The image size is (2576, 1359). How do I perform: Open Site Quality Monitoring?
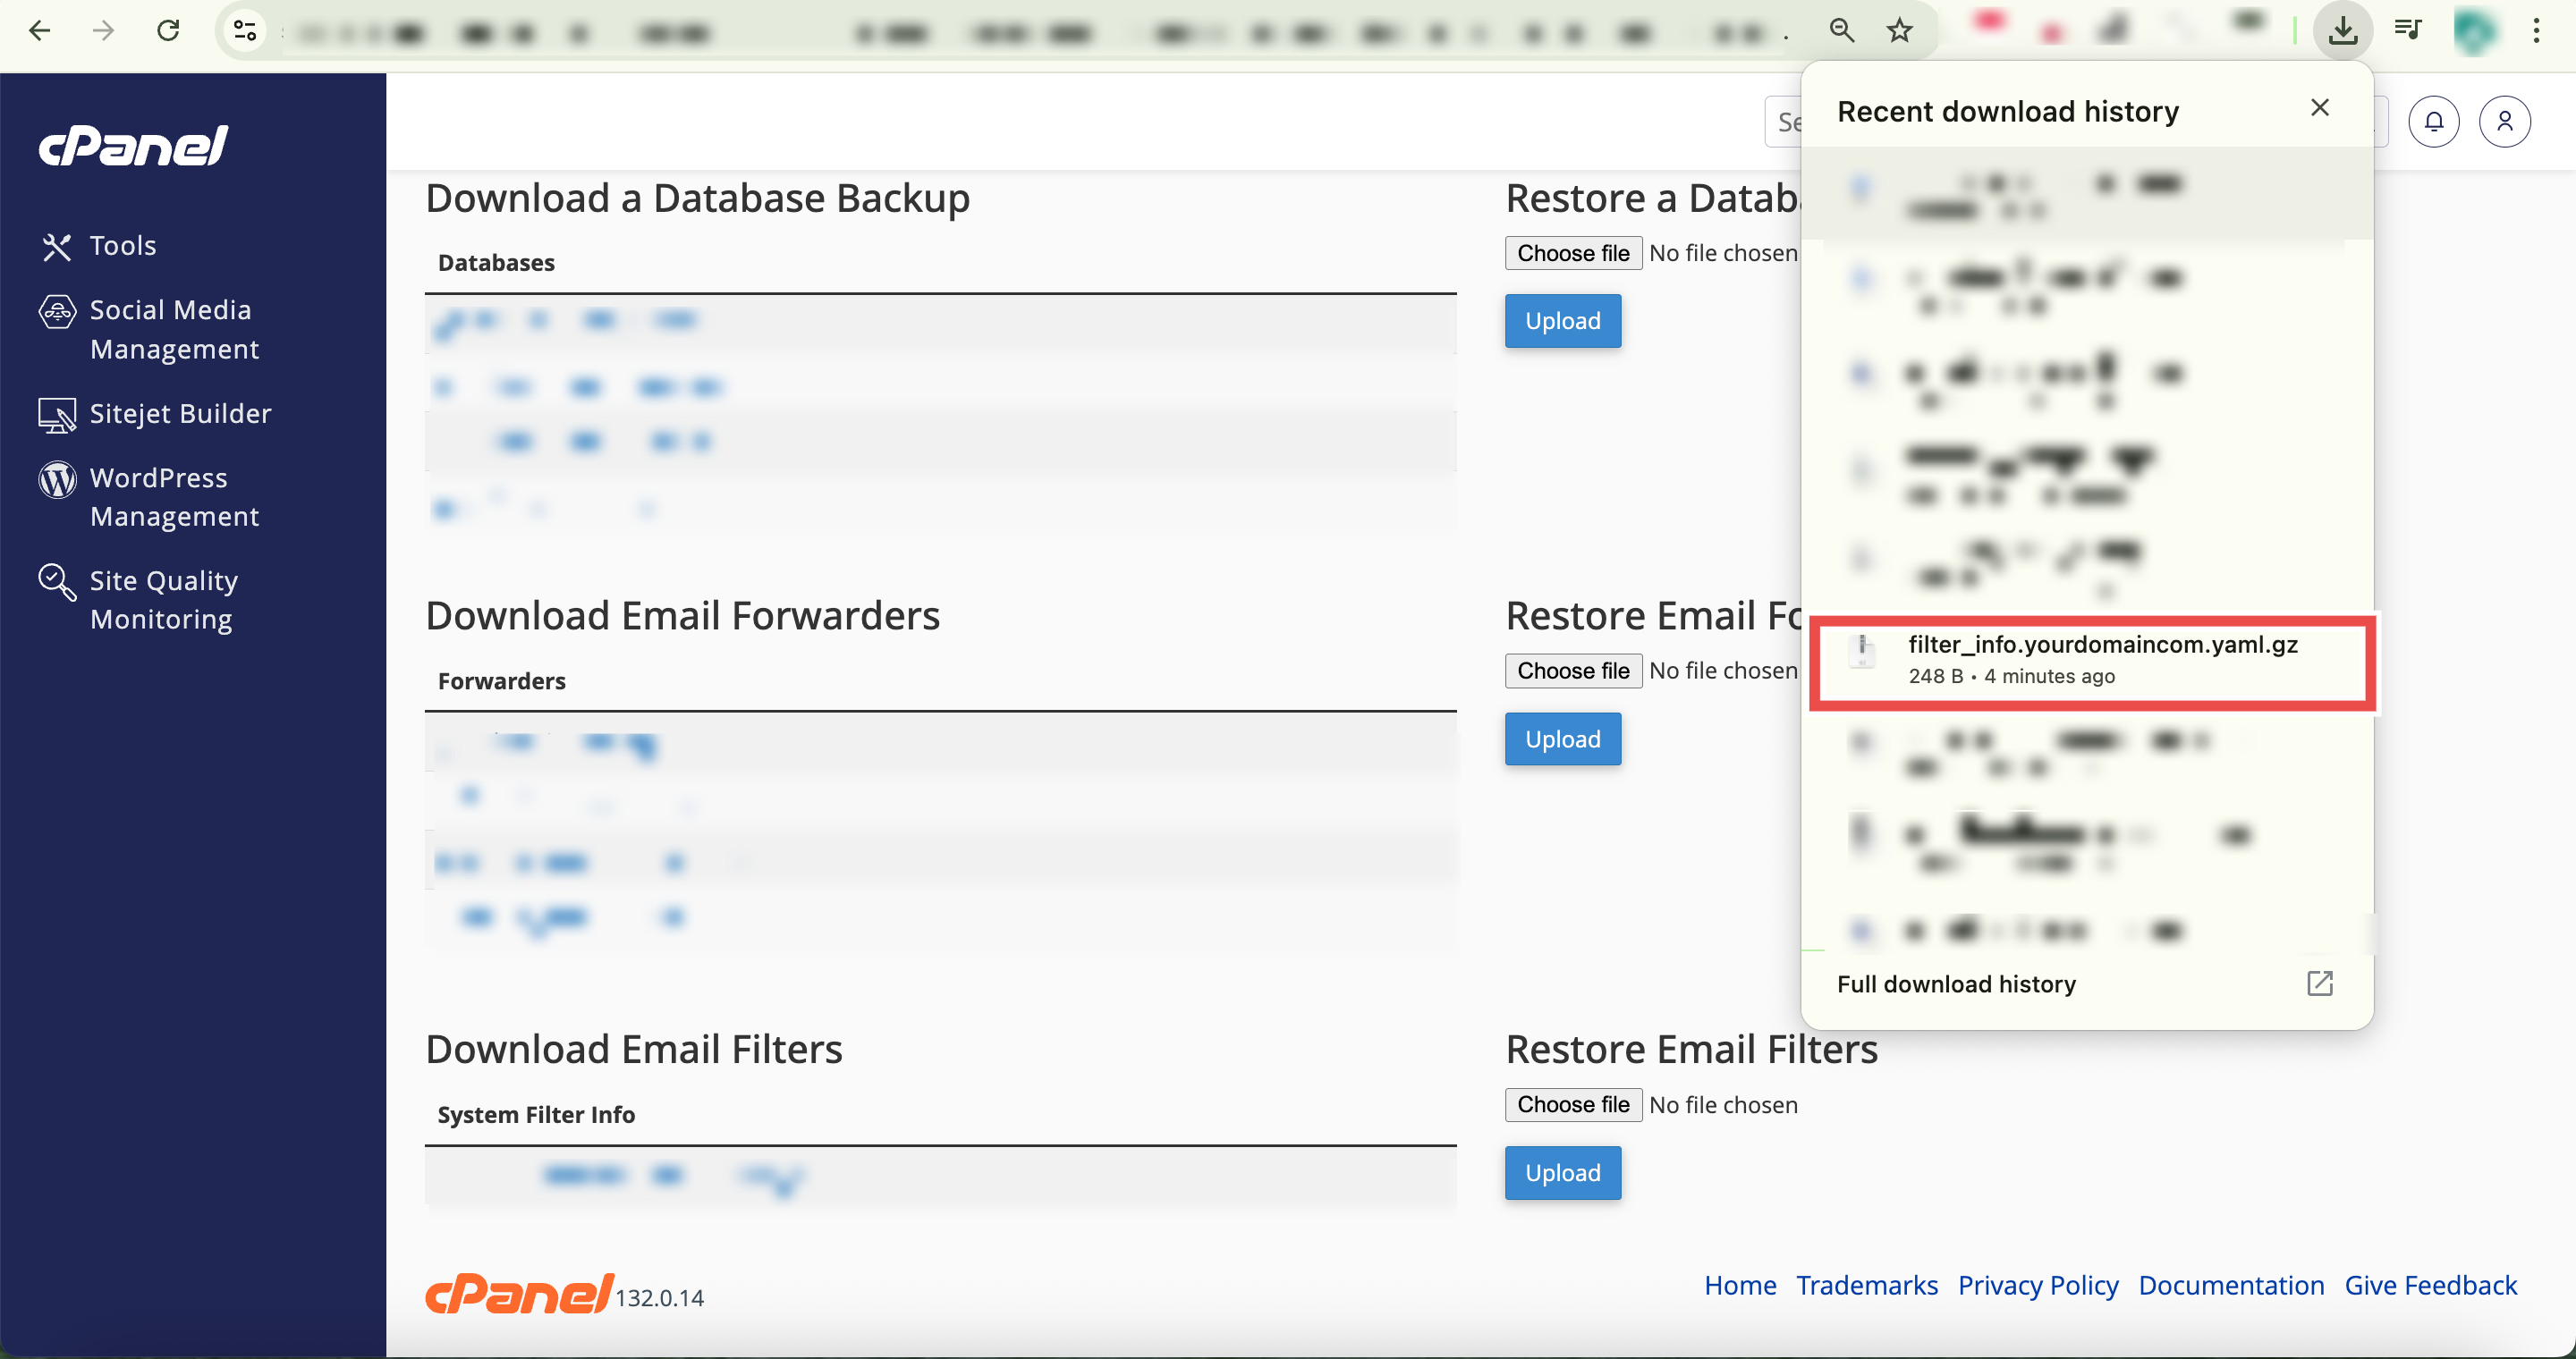point(163,600)
